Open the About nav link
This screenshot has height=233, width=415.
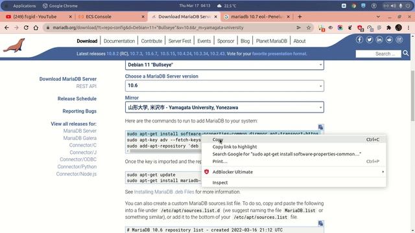300,41
